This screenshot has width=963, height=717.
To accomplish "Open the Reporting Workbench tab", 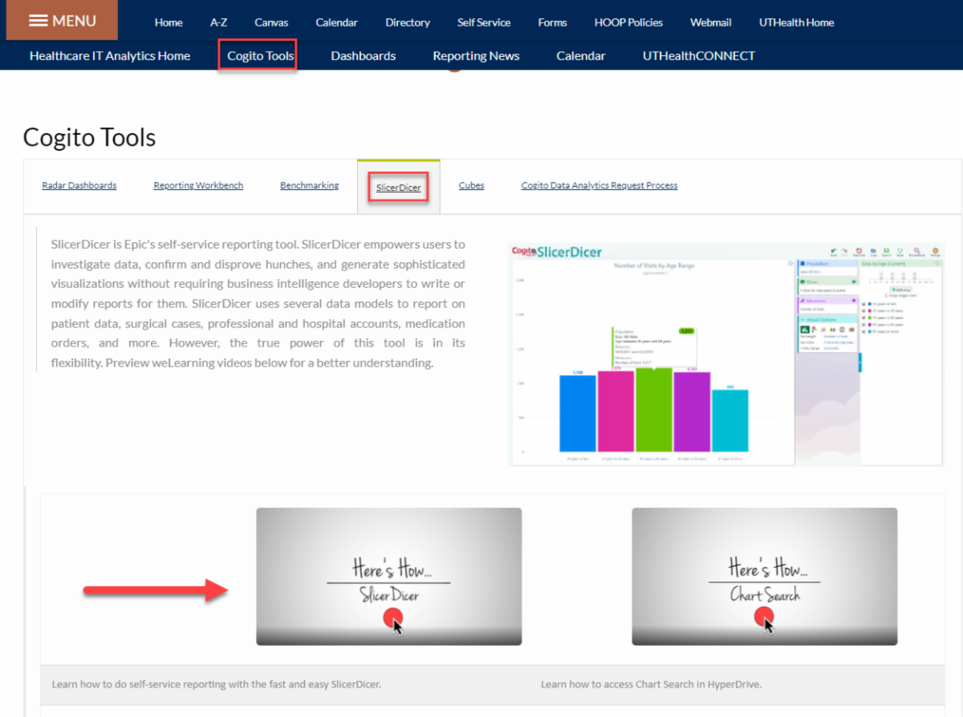I will (198, 185).
